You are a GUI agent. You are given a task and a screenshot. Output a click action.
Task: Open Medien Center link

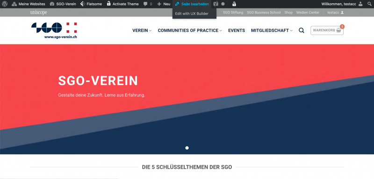coord(308,13)
